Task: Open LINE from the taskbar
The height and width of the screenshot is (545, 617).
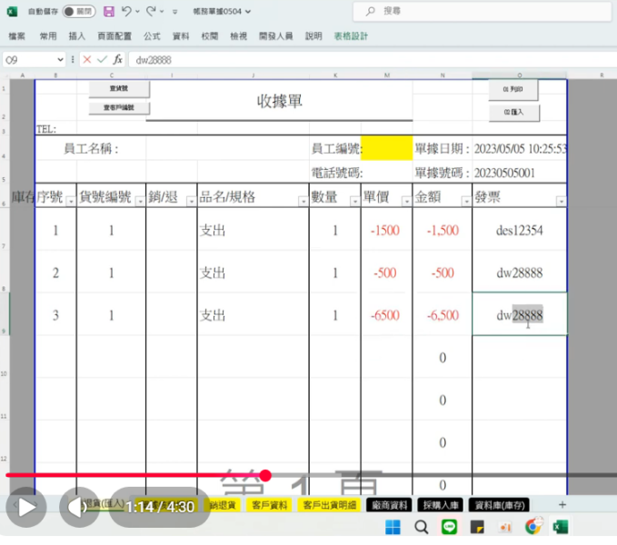Action: [450, 527]
